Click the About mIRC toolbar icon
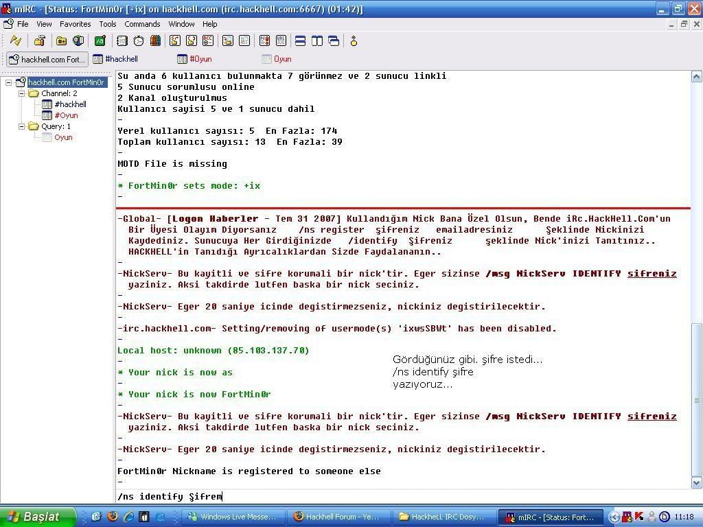Image resolution: width=703 pixels, height=527 pixels. [x=354, y=40]
